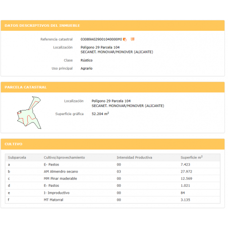This screenshot has width=228, height=228.
Task: Click 'Uso principal' label
Action: click(62, 69)
